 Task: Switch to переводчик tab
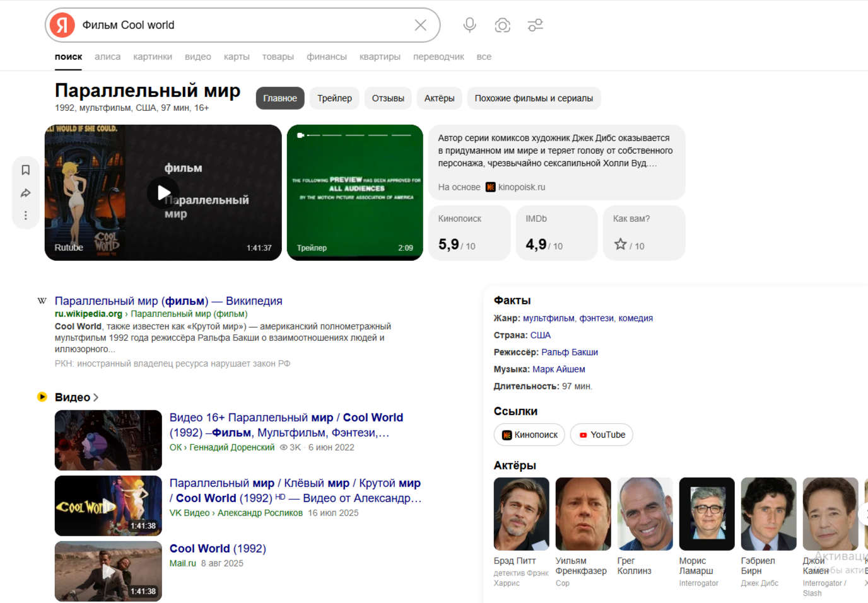click(x=438, y=57)
